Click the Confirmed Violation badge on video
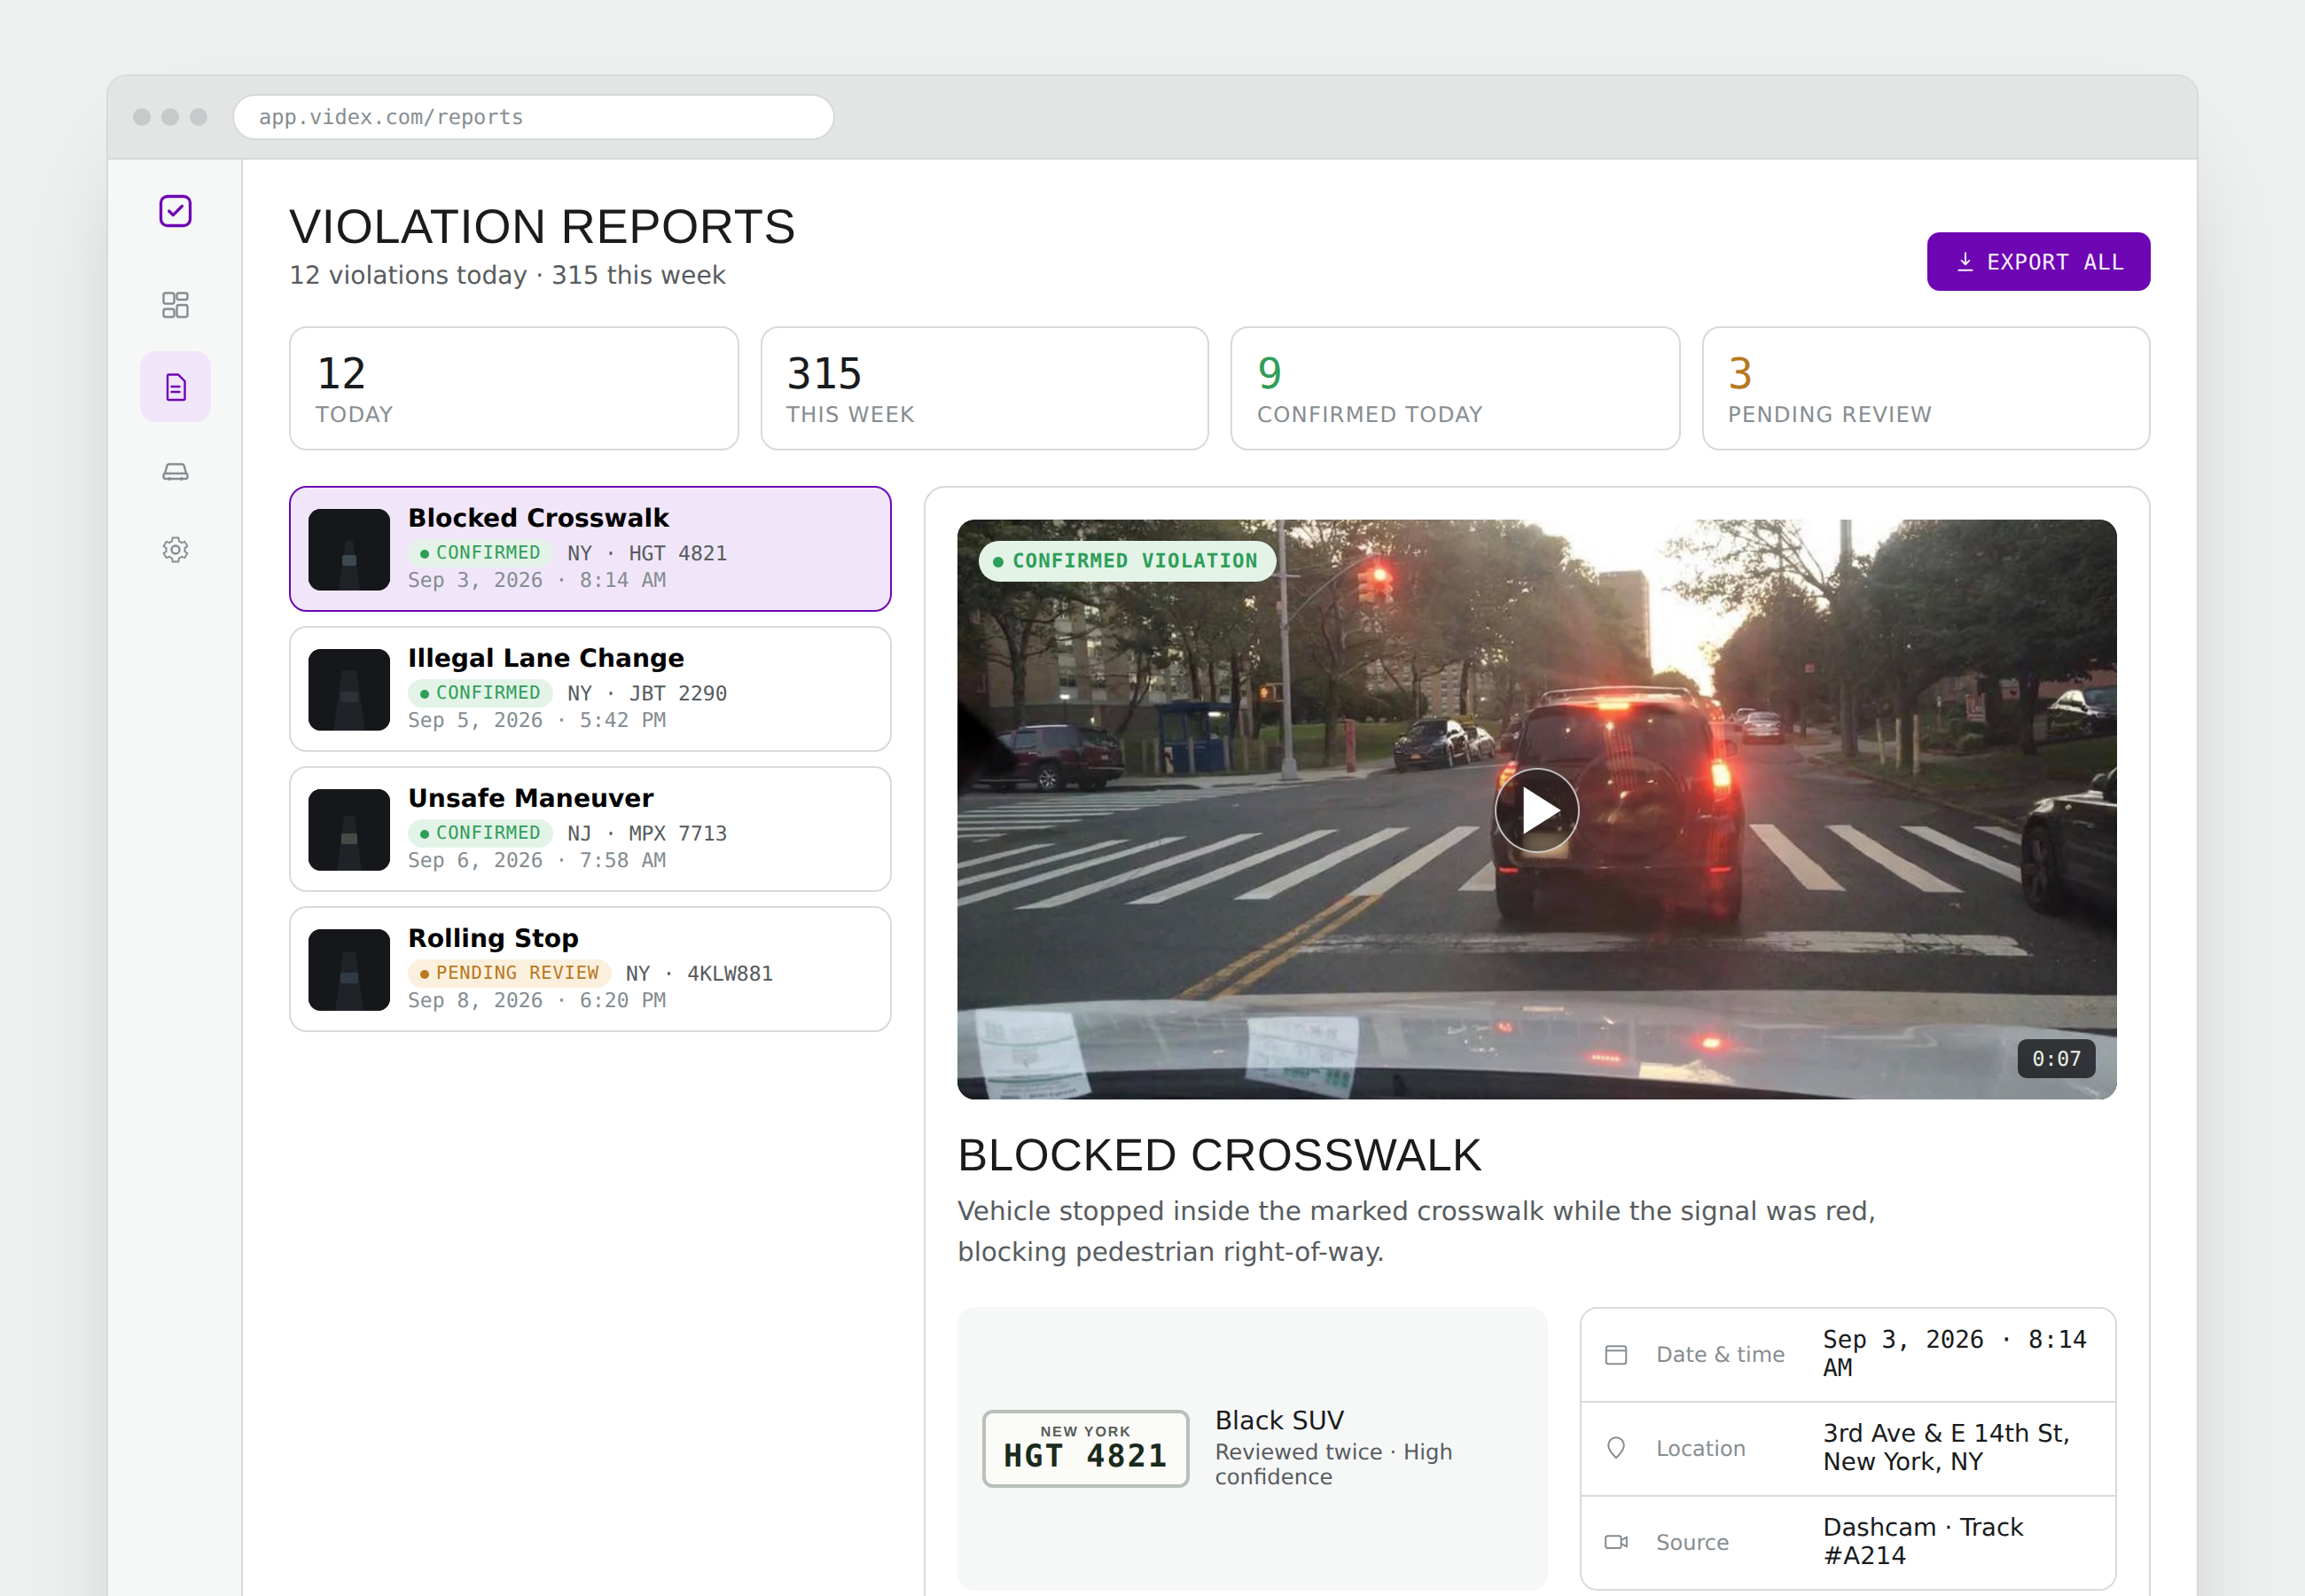 1126,561
